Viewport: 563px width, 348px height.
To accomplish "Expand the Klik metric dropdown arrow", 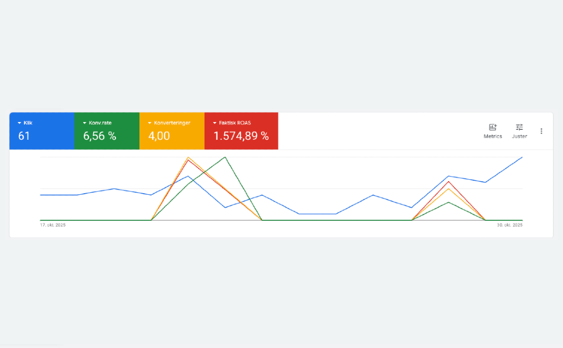I will click(x=19, y=123).
